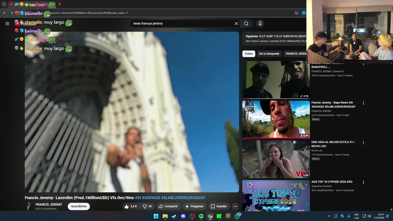
Task: Open options menu for RICHH LOU video
Action: click(x=364, y=143)
